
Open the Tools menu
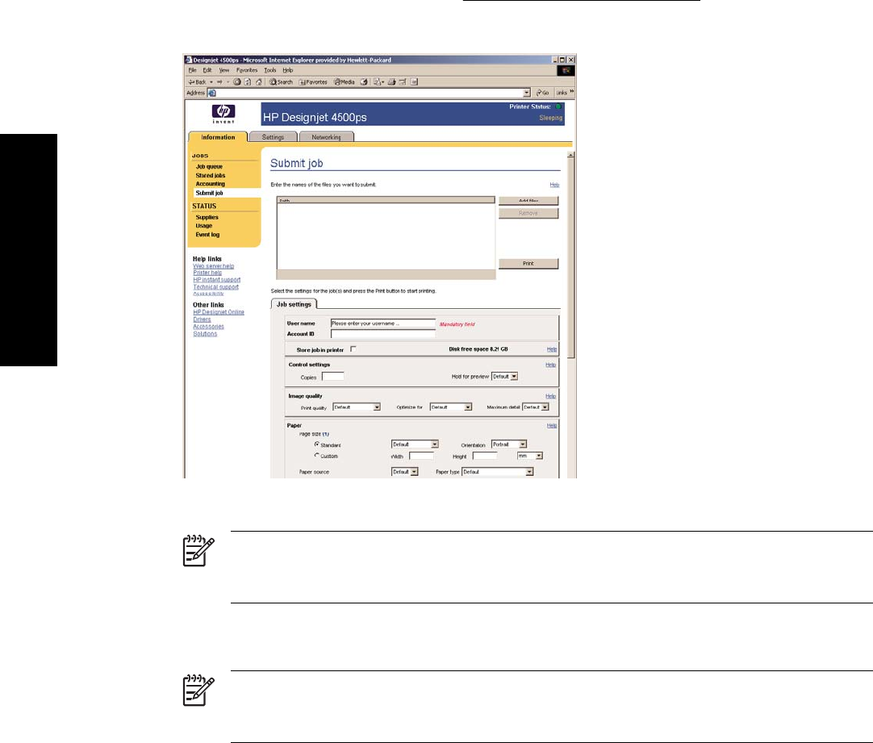click(x=270, y=70)
